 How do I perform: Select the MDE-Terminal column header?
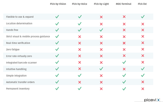click(x=124, y=4)
